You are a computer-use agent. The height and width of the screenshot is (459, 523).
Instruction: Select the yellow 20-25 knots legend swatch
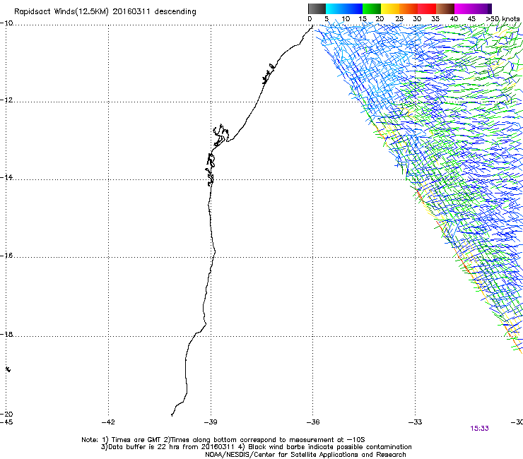tap(390, 8)
